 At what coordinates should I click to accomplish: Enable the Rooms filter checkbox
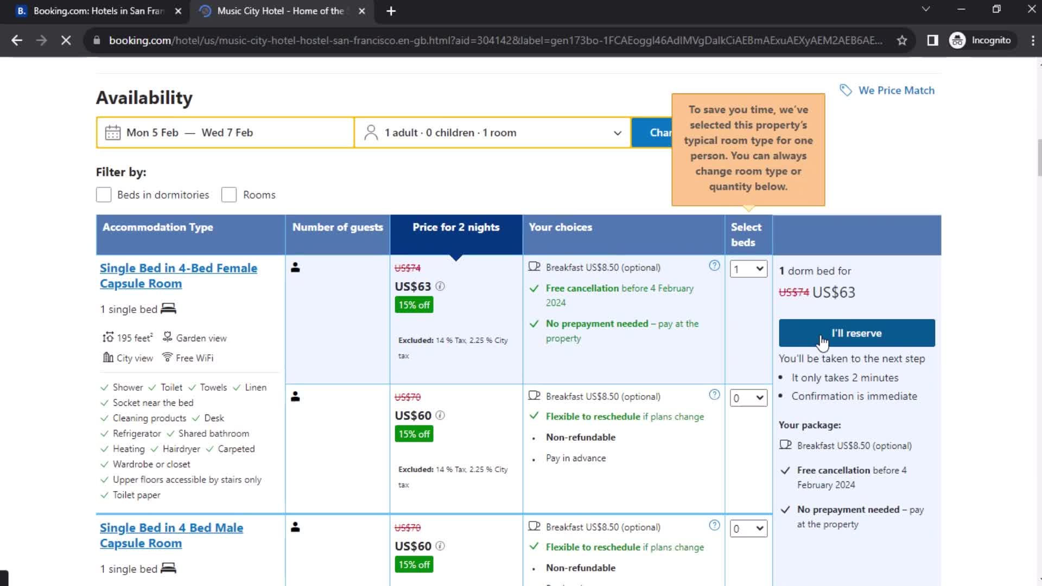[x=229, y=194]
